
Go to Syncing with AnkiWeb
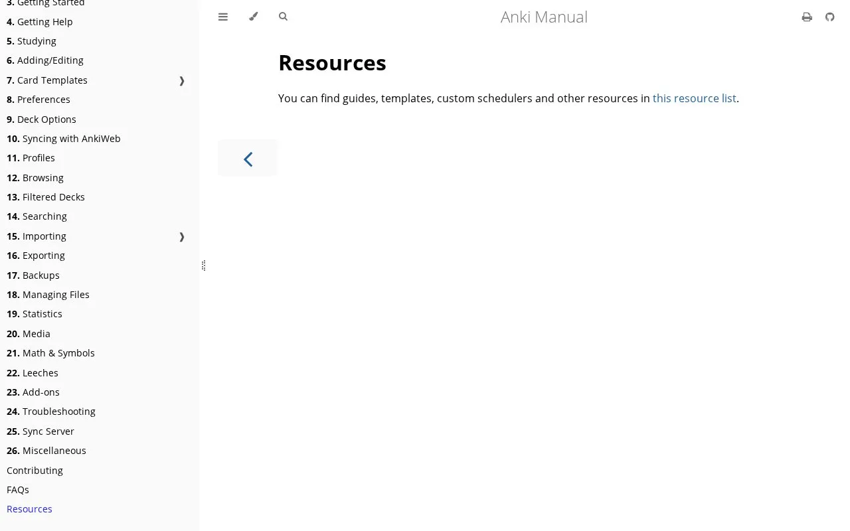(x=64, y=139)
